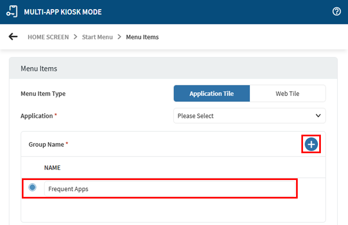Go back using the left arrow icon
Image resolution: width=348 pixels, height=225 pixels.
[x=13, y=37]
